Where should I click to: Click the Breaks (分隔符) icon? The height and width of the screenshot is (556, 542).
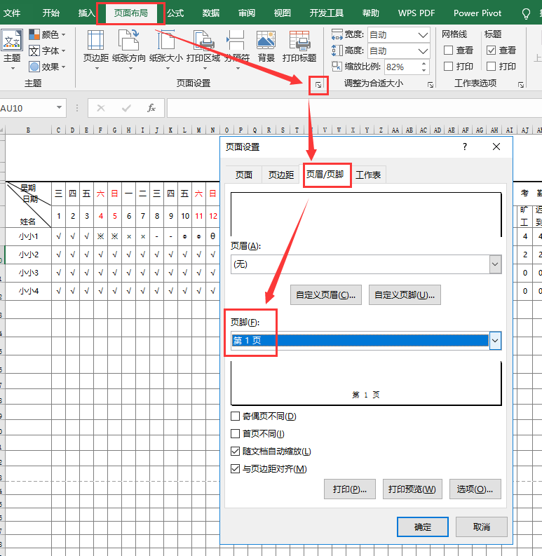236,40
